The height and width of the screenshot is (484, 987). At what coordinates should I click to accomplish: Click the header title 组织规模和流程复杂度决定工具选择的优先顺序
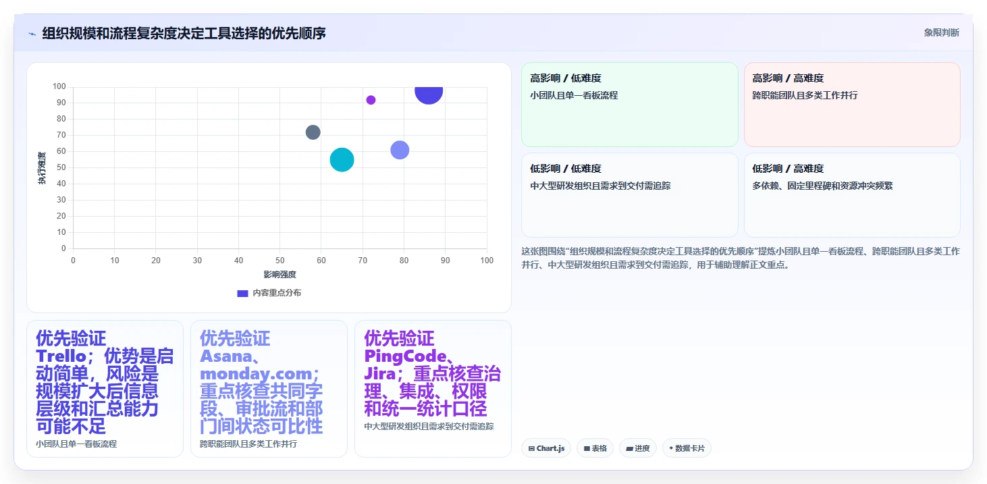tap(184, 33)
